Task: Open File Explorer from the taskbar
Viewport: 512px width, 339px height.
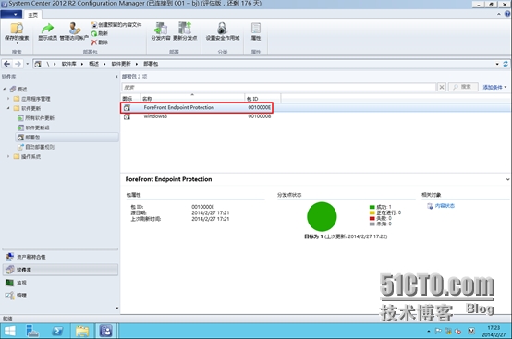Action: point(82,331)
